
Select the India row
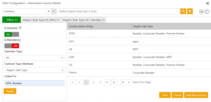[x=139, y=34]
